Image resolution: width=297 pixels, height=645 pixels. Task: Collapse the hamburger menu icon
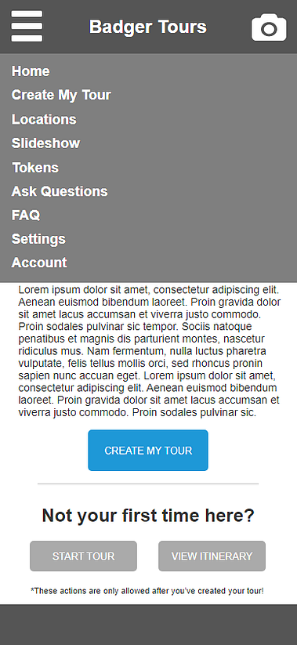tap(27, 27)
